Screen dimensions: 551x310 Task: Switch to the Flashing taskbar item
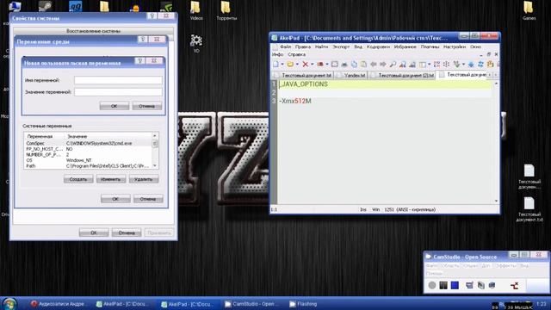[303, 304]
